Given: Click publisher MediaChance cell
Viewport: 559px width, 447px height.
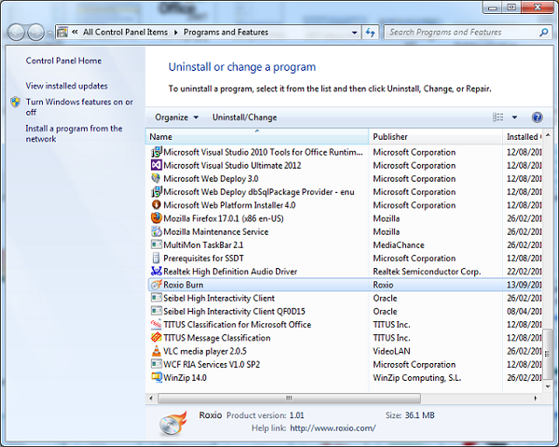Looking at the screenshot, I should pos(399,245).
